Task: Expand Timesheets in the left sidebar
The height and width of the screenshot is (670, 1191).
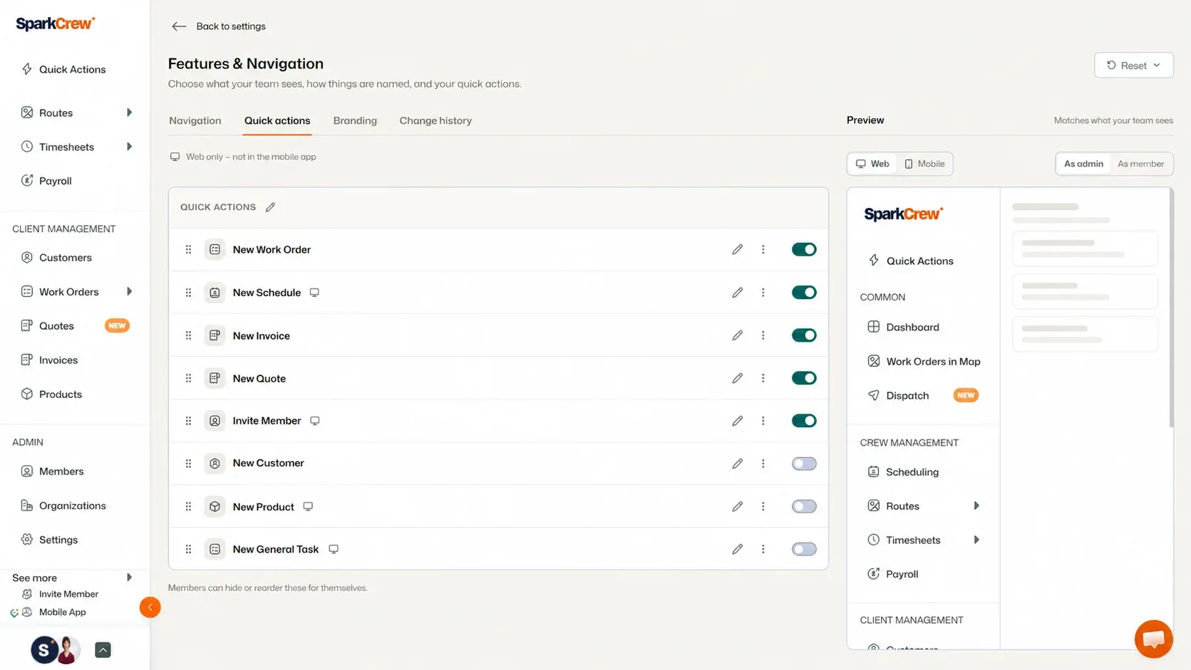Action: point(129,147)
